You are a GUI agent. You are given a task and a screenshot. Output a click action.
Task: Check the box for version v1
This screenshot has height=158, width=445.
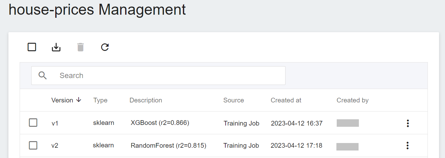point(33,123)
